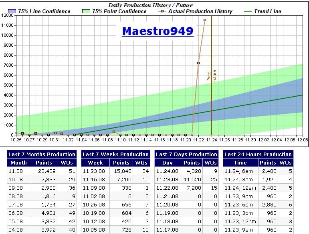Screen dimensions: 309x234
Task: Click the Last 7 Weeks Production header
Action: (x=116, y=154)
